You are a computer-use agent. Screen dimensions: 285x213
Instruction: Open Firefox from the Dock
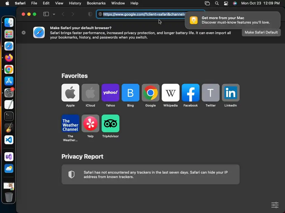9,58
